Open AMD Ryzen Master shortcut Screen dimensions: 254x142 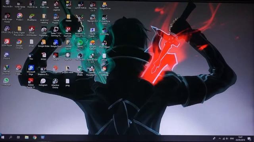[x=7, y=18]
